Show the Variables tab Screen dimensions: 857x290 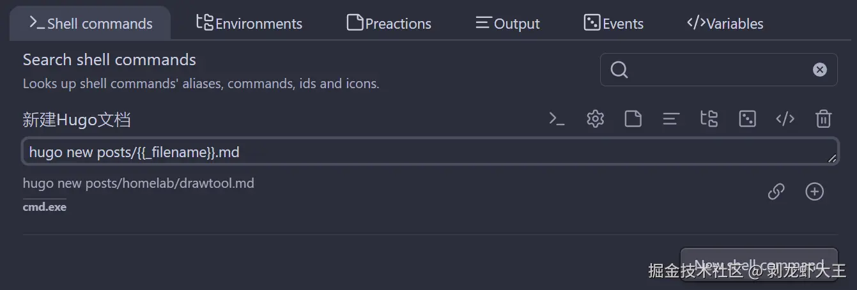(x=725, y=24)
